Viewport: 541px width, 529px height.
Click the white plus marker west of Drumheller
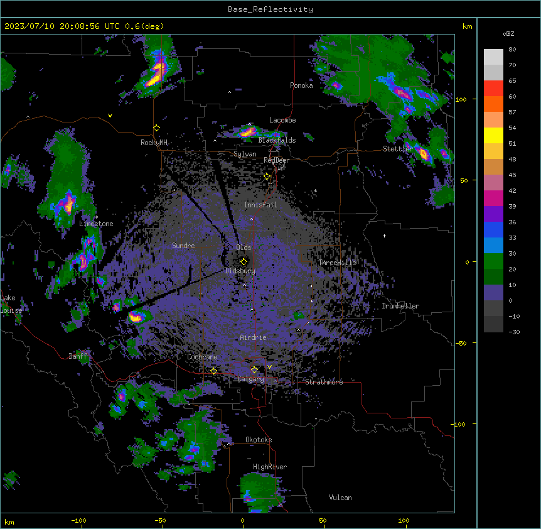[x=384, y=236]
